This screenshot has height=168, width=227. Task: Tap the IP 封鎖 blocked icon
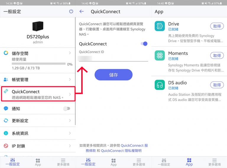tap(6, 146)
